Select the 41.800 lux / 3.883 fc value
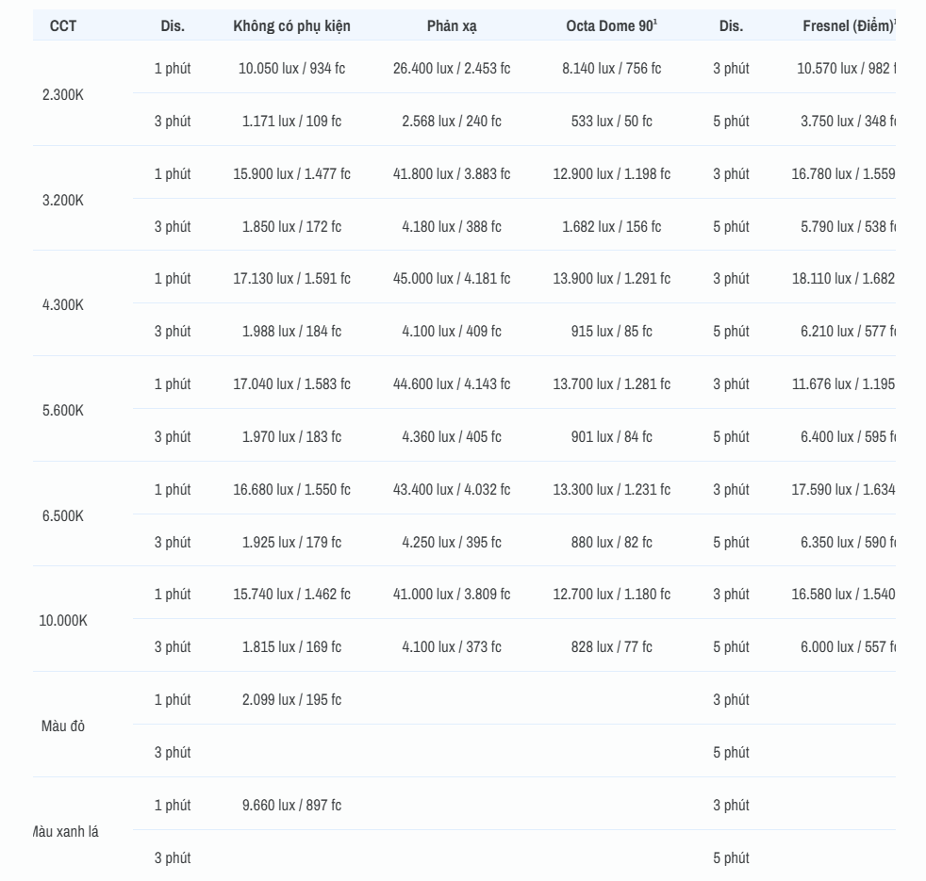This screenshot has width=926, height=881. point(452,173)
